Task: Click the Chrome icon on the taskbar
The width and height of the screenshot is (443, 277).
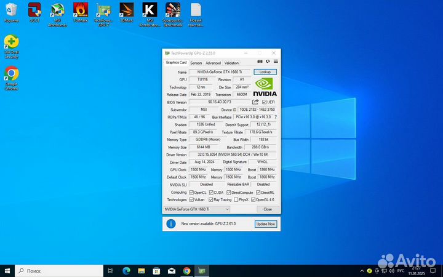Action: pos(186,271)
